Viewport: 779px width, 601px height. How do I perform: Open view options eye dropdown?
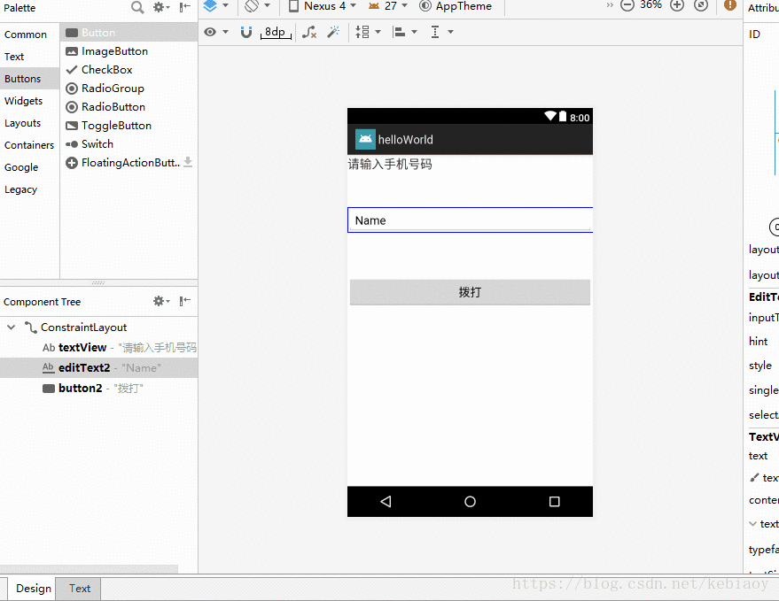pos(216,32)
